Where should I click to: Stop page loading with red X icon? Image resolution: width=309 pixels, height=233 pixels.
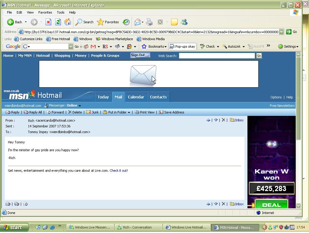[48, 22]
